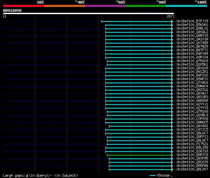This screenshot has height=178, width=210.
Task: Open the UniRef100_A2YVI8 entry
Action: 192,108
